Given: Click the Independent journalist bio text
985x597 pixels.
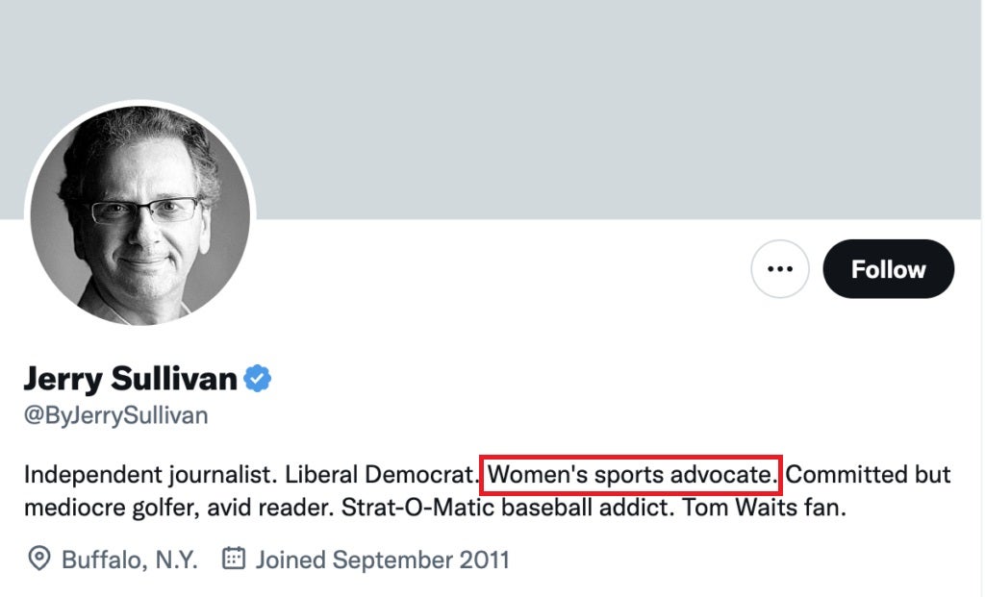Looking at the screenshot, I should [149, 475].
